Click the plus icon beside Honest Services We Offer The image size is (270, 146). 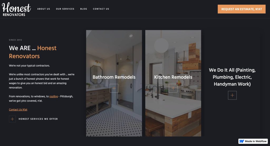coord(12,119)
